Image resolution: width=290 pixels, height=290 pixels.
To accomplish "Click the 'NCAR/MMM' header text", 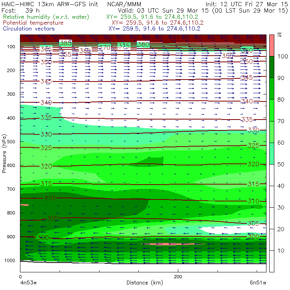I will click(x=124, y=4).
